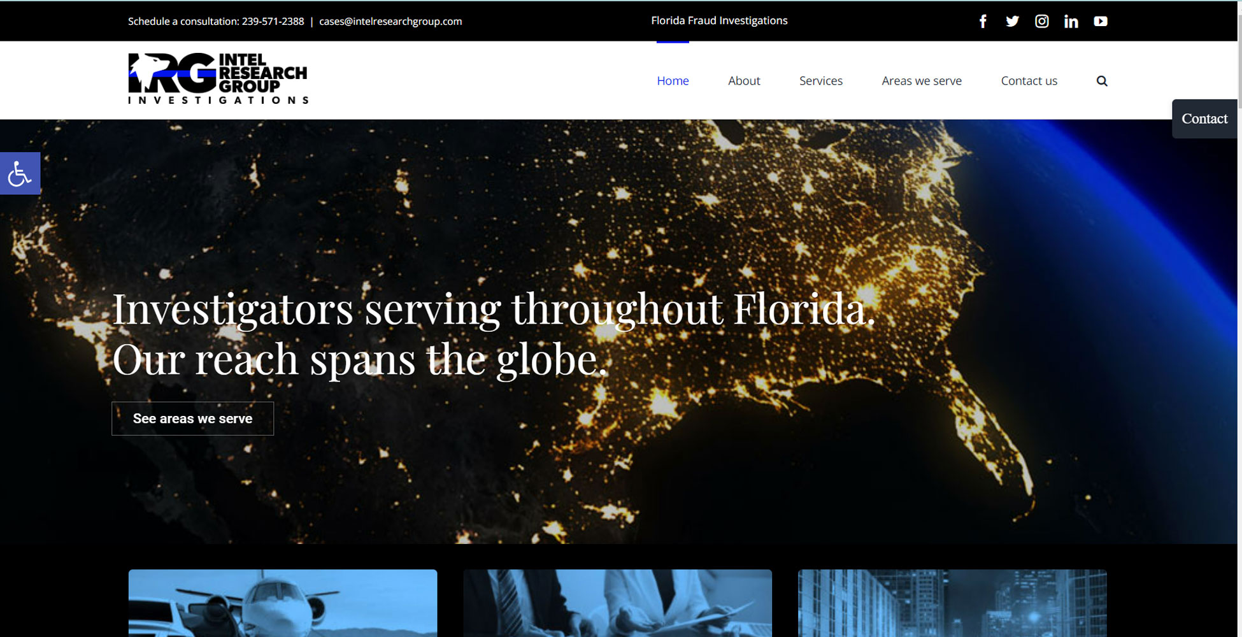Open the airplane image card

coord(283,603)
